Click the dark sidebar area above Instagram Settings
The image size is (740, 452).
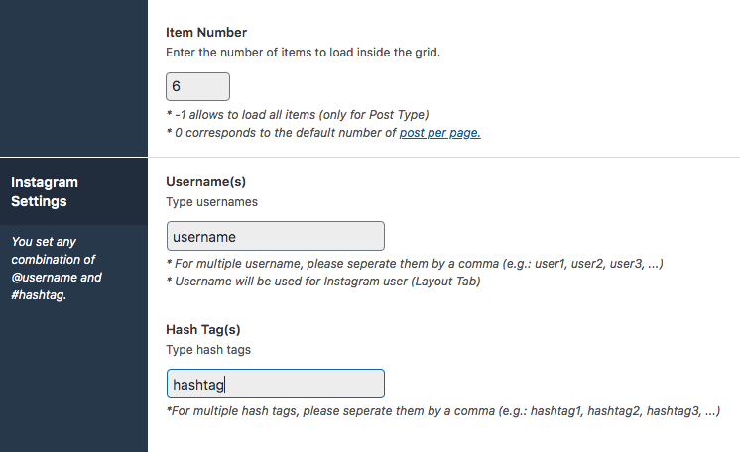click(73, 78)
